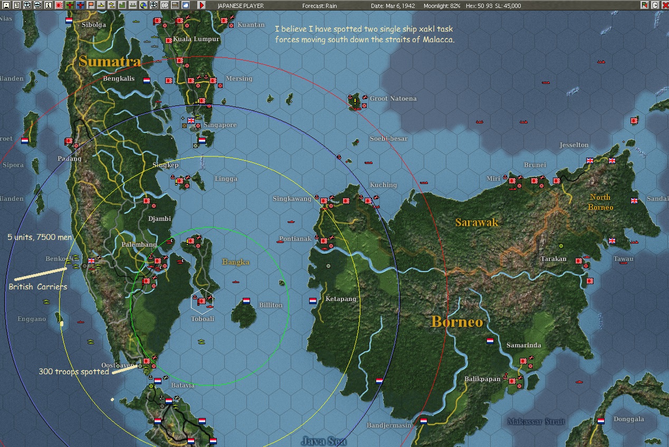Screen dimensions: 669x447
Task: Click the single yellow ship toolbar icon
Action: [101, 5]
